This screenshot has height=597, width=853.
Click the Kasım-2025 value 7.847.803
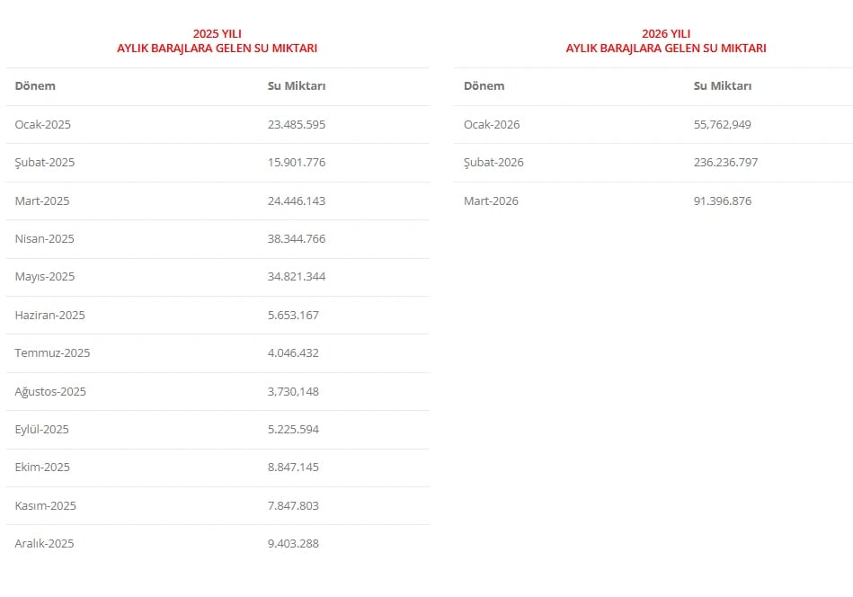293,506
